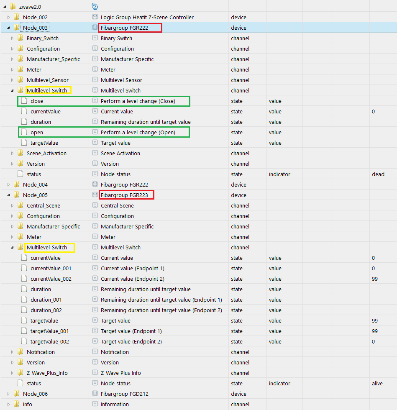The image size is (397, 410).
Task: Click channel icon beside Binary Switch
Action: point(95,38)
